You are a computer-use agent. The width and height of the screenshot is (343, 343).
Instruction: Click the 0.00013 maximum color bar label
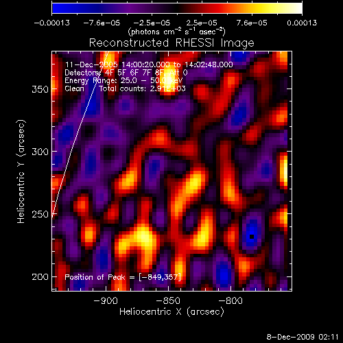(302, 23)
